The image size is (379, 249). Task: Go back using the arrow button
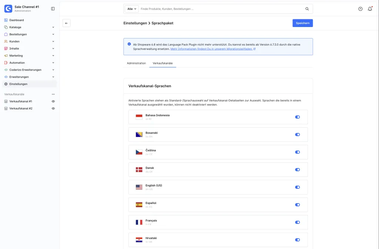point(67,23)
